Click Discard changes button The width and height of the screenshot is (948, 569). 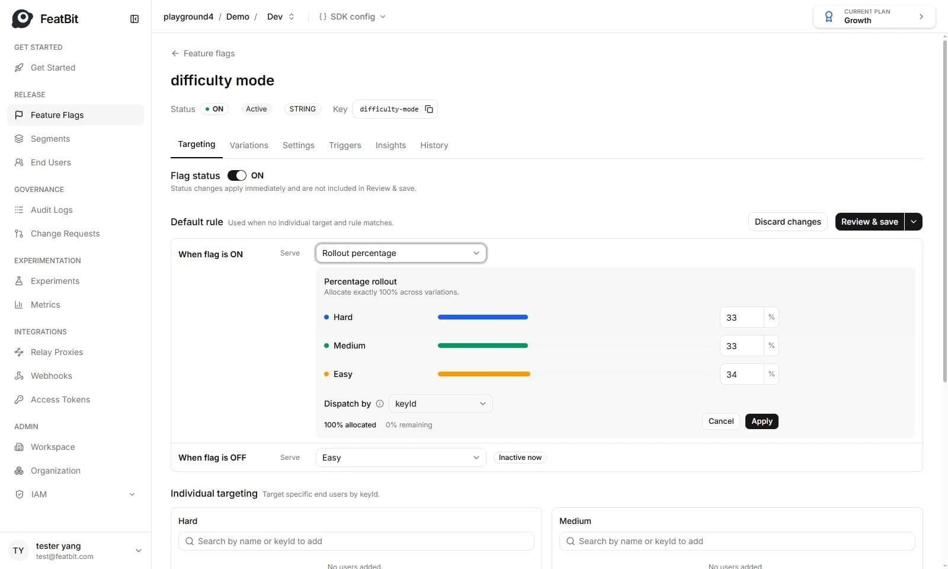tap(788, 222)
